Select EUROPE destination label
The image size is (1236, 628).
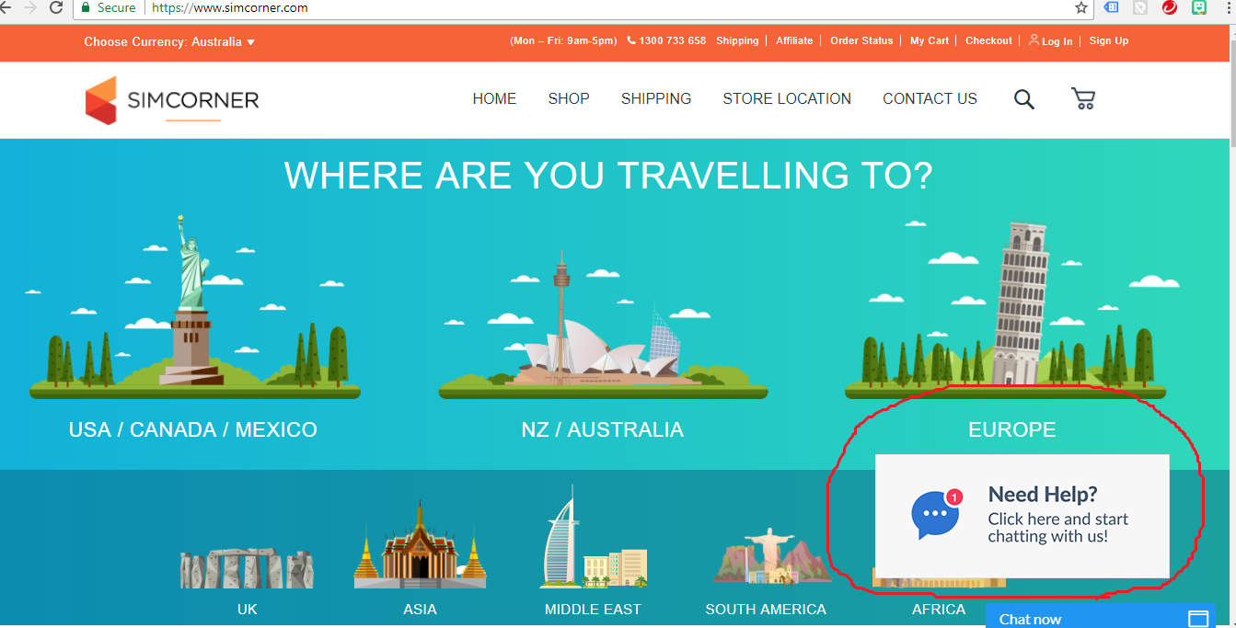point(1012,429)
